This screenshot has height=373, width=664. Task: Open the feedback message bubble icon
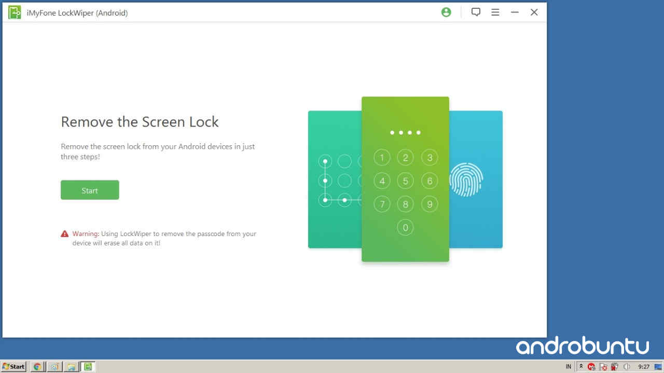476,12
